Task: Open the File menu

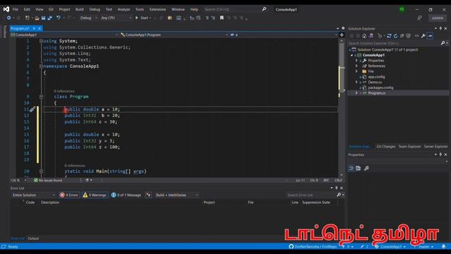Action: click(16, 9)
